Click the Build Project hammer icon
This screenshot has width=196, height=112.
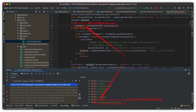[109, 8]
